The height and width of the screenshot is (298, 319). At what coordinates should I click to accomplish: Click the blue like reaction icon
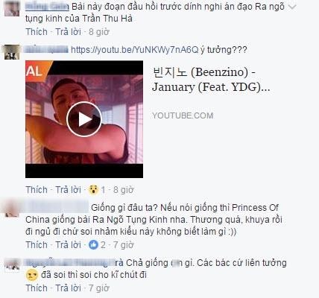[93, 245]
